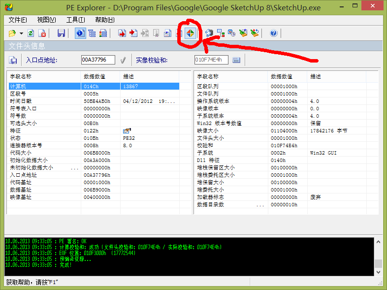The height and width of the screenshot is (290, 387).
Task: Launch the disassembler chip icon
Action: coord(209,33)
